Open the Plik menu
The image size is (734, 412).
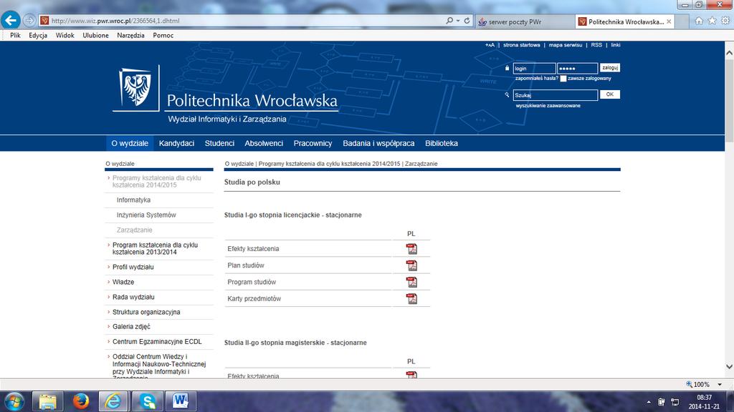(15, 36)
